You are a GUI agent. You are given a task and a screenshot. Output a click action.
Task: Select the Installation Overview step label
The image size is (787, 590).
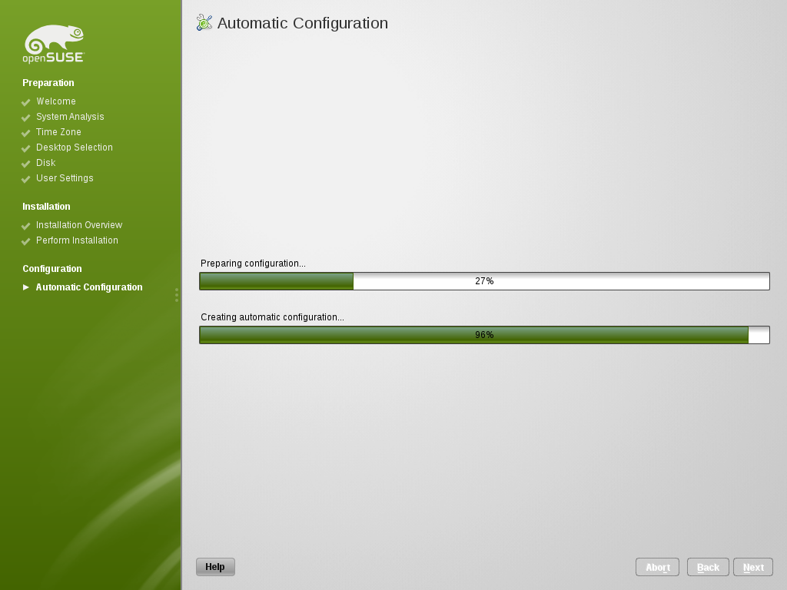coord(79,225)
